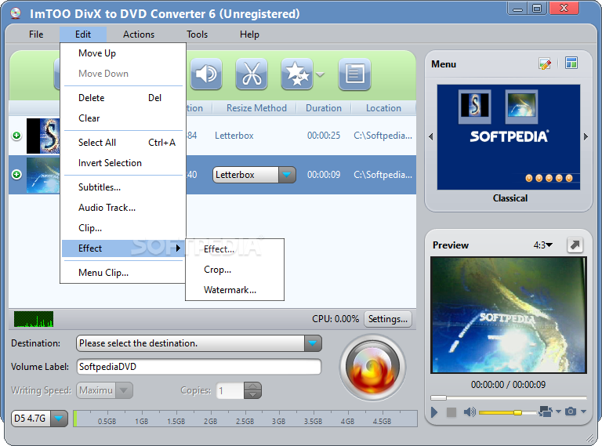Click the Menu edit pencil icon
Viewport: 602px width, 446px height.
pos(545,63)
